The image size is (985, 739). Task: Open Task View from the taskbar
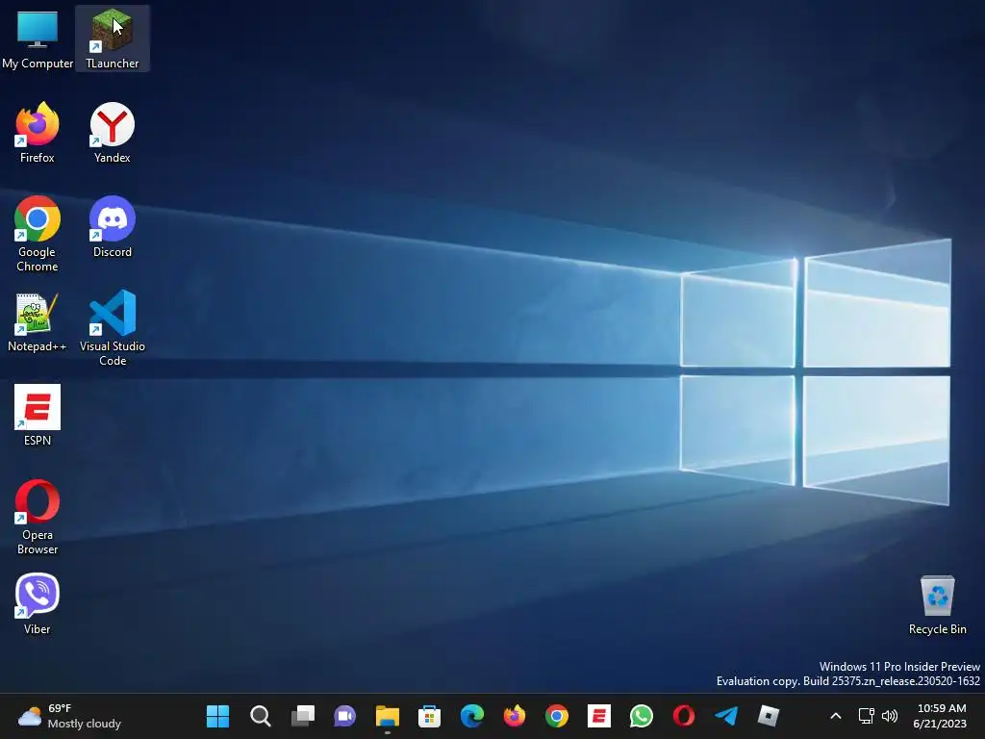pos(303,716)
